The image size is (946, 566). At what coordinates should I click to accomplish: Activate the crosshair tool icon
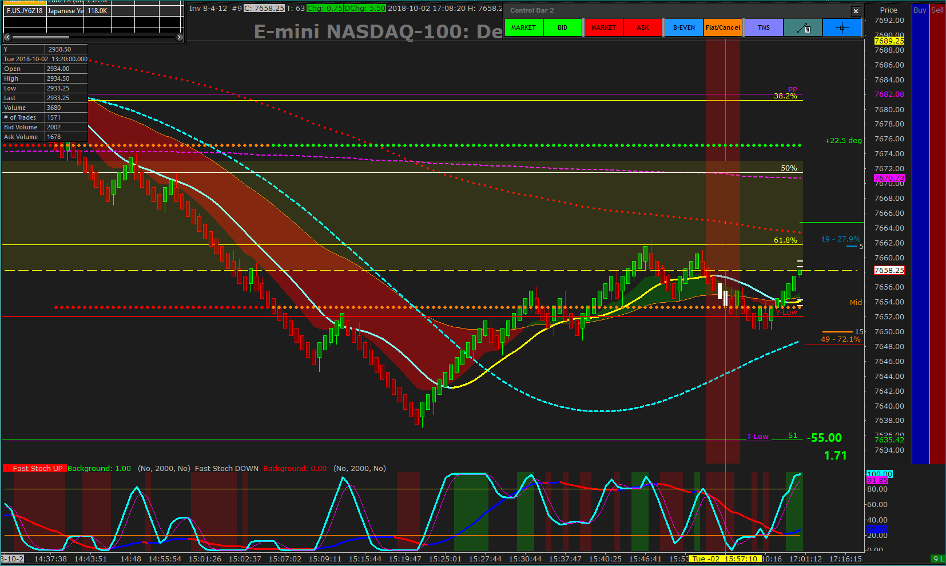tap(842, 27)
